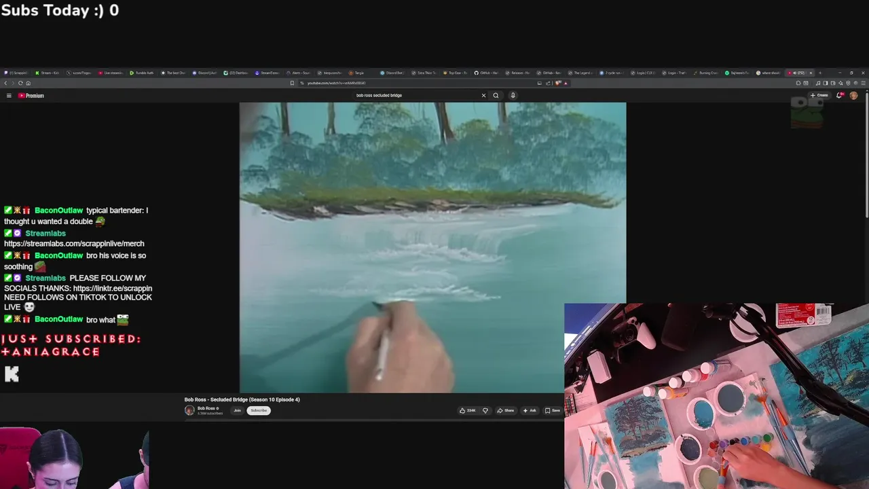The height and width of the screenshot is (489, 869).
Task: Click the site settings icon in address bar
Action: (x=301, y=83)
